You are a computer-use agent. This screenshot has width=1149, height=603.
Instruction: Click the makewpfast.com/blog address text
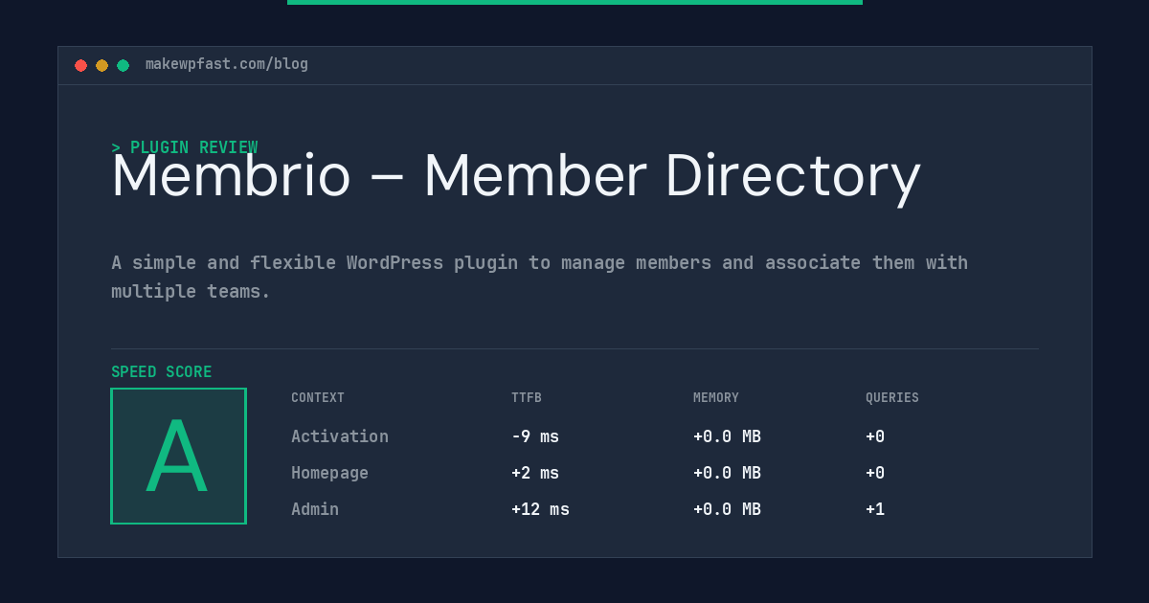click(227, 64)
